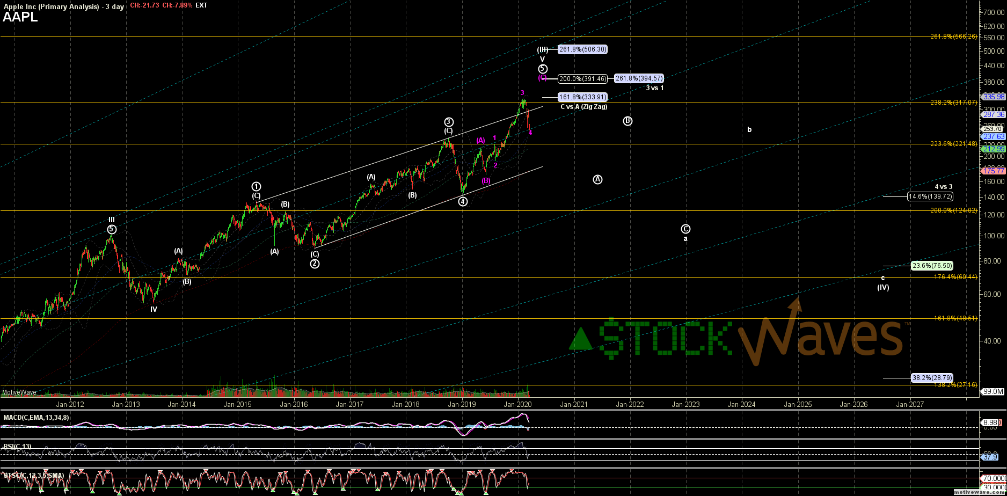
Task: Select the 161.8%(333.91) Fibonacci label
Action: click(583, 97)
